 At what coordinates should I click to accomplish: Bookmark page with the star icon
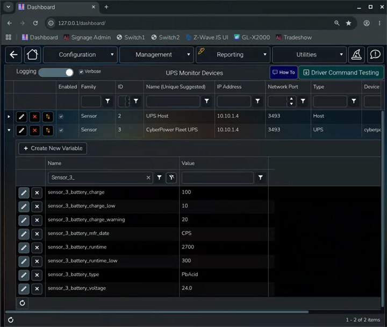348,23
